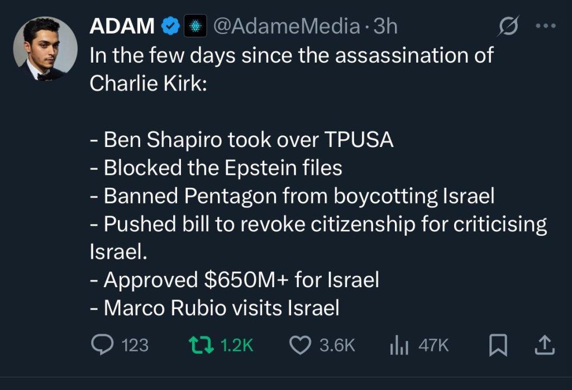Click the 3.6K likes count

pyautogui.click(x=337, y=346)
